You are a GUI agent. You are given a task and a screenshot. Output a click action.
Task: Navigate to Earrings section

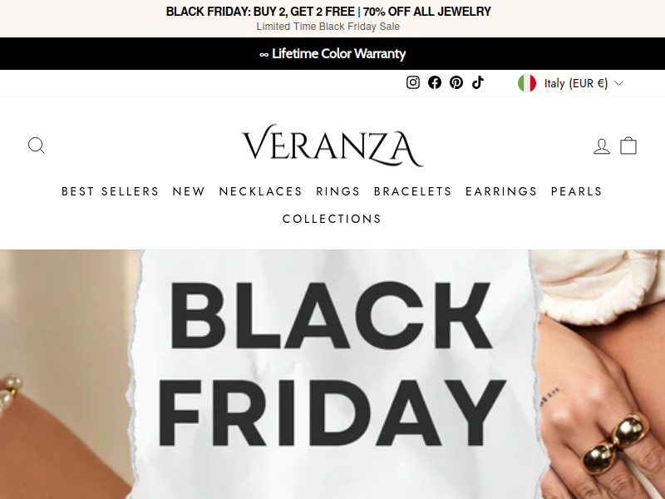coord(501,192)
